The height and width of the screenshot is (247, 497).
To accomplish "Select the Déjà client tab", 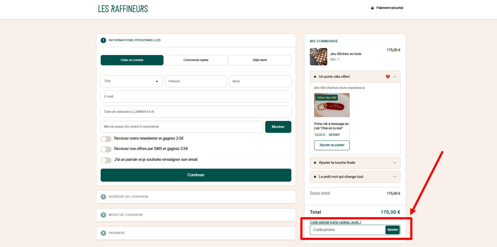I will click(260, 60).
